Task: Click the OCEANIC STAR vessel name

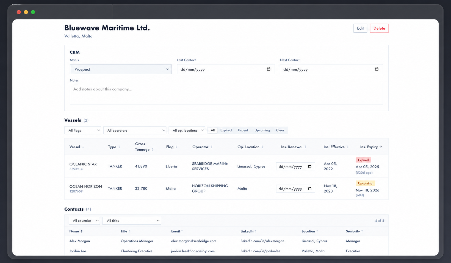Action: tap(83, 164)
